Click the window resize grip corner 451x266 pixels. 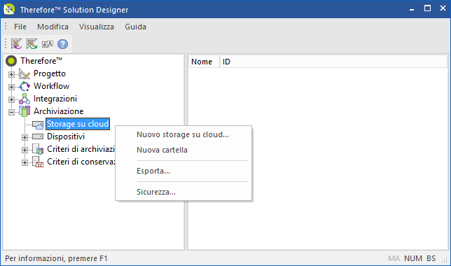445,260
